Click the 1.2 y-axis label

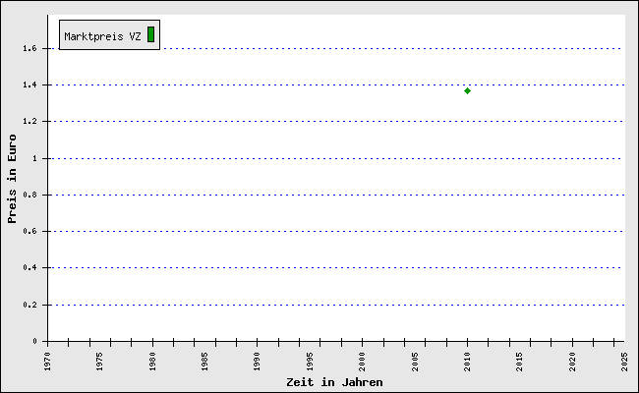[29, 122]
